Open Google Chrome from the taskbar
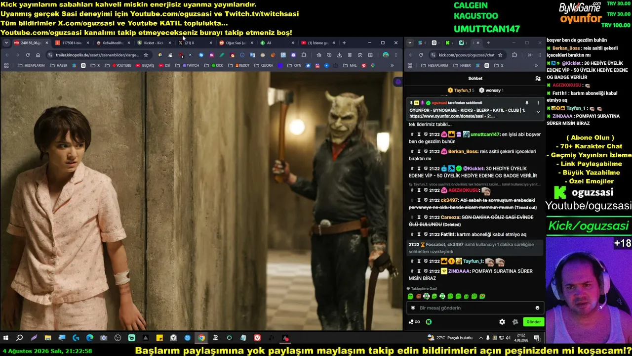The width and height of the screenshot is (632, 356). 201,338
